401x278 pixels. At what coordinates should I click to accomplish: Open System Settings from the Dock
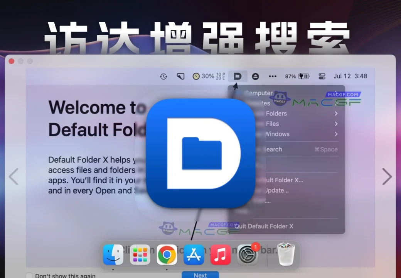click(247, 255)
